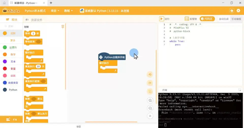Click the robot face icon in header
The image size is (244, 128).
(232, 11)
